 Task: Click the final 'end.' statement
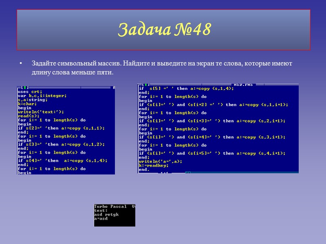point(144,170)
